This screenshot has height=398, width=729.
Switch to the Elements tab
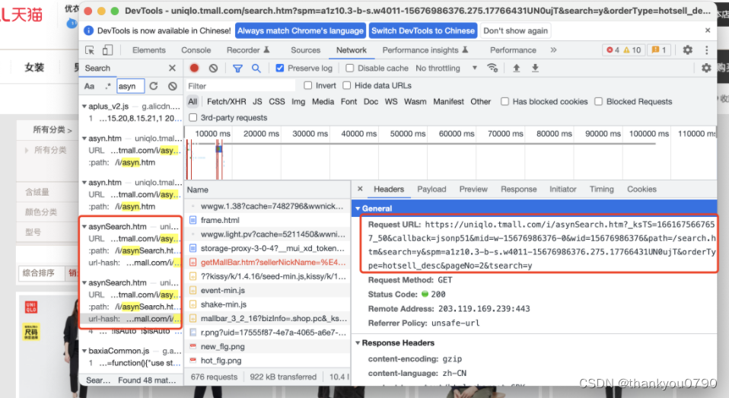point(149,49)
